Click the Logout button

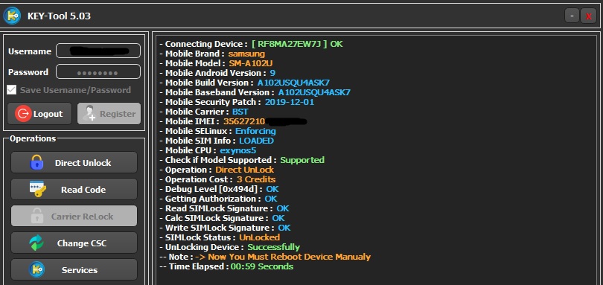(x=39, y=113)
